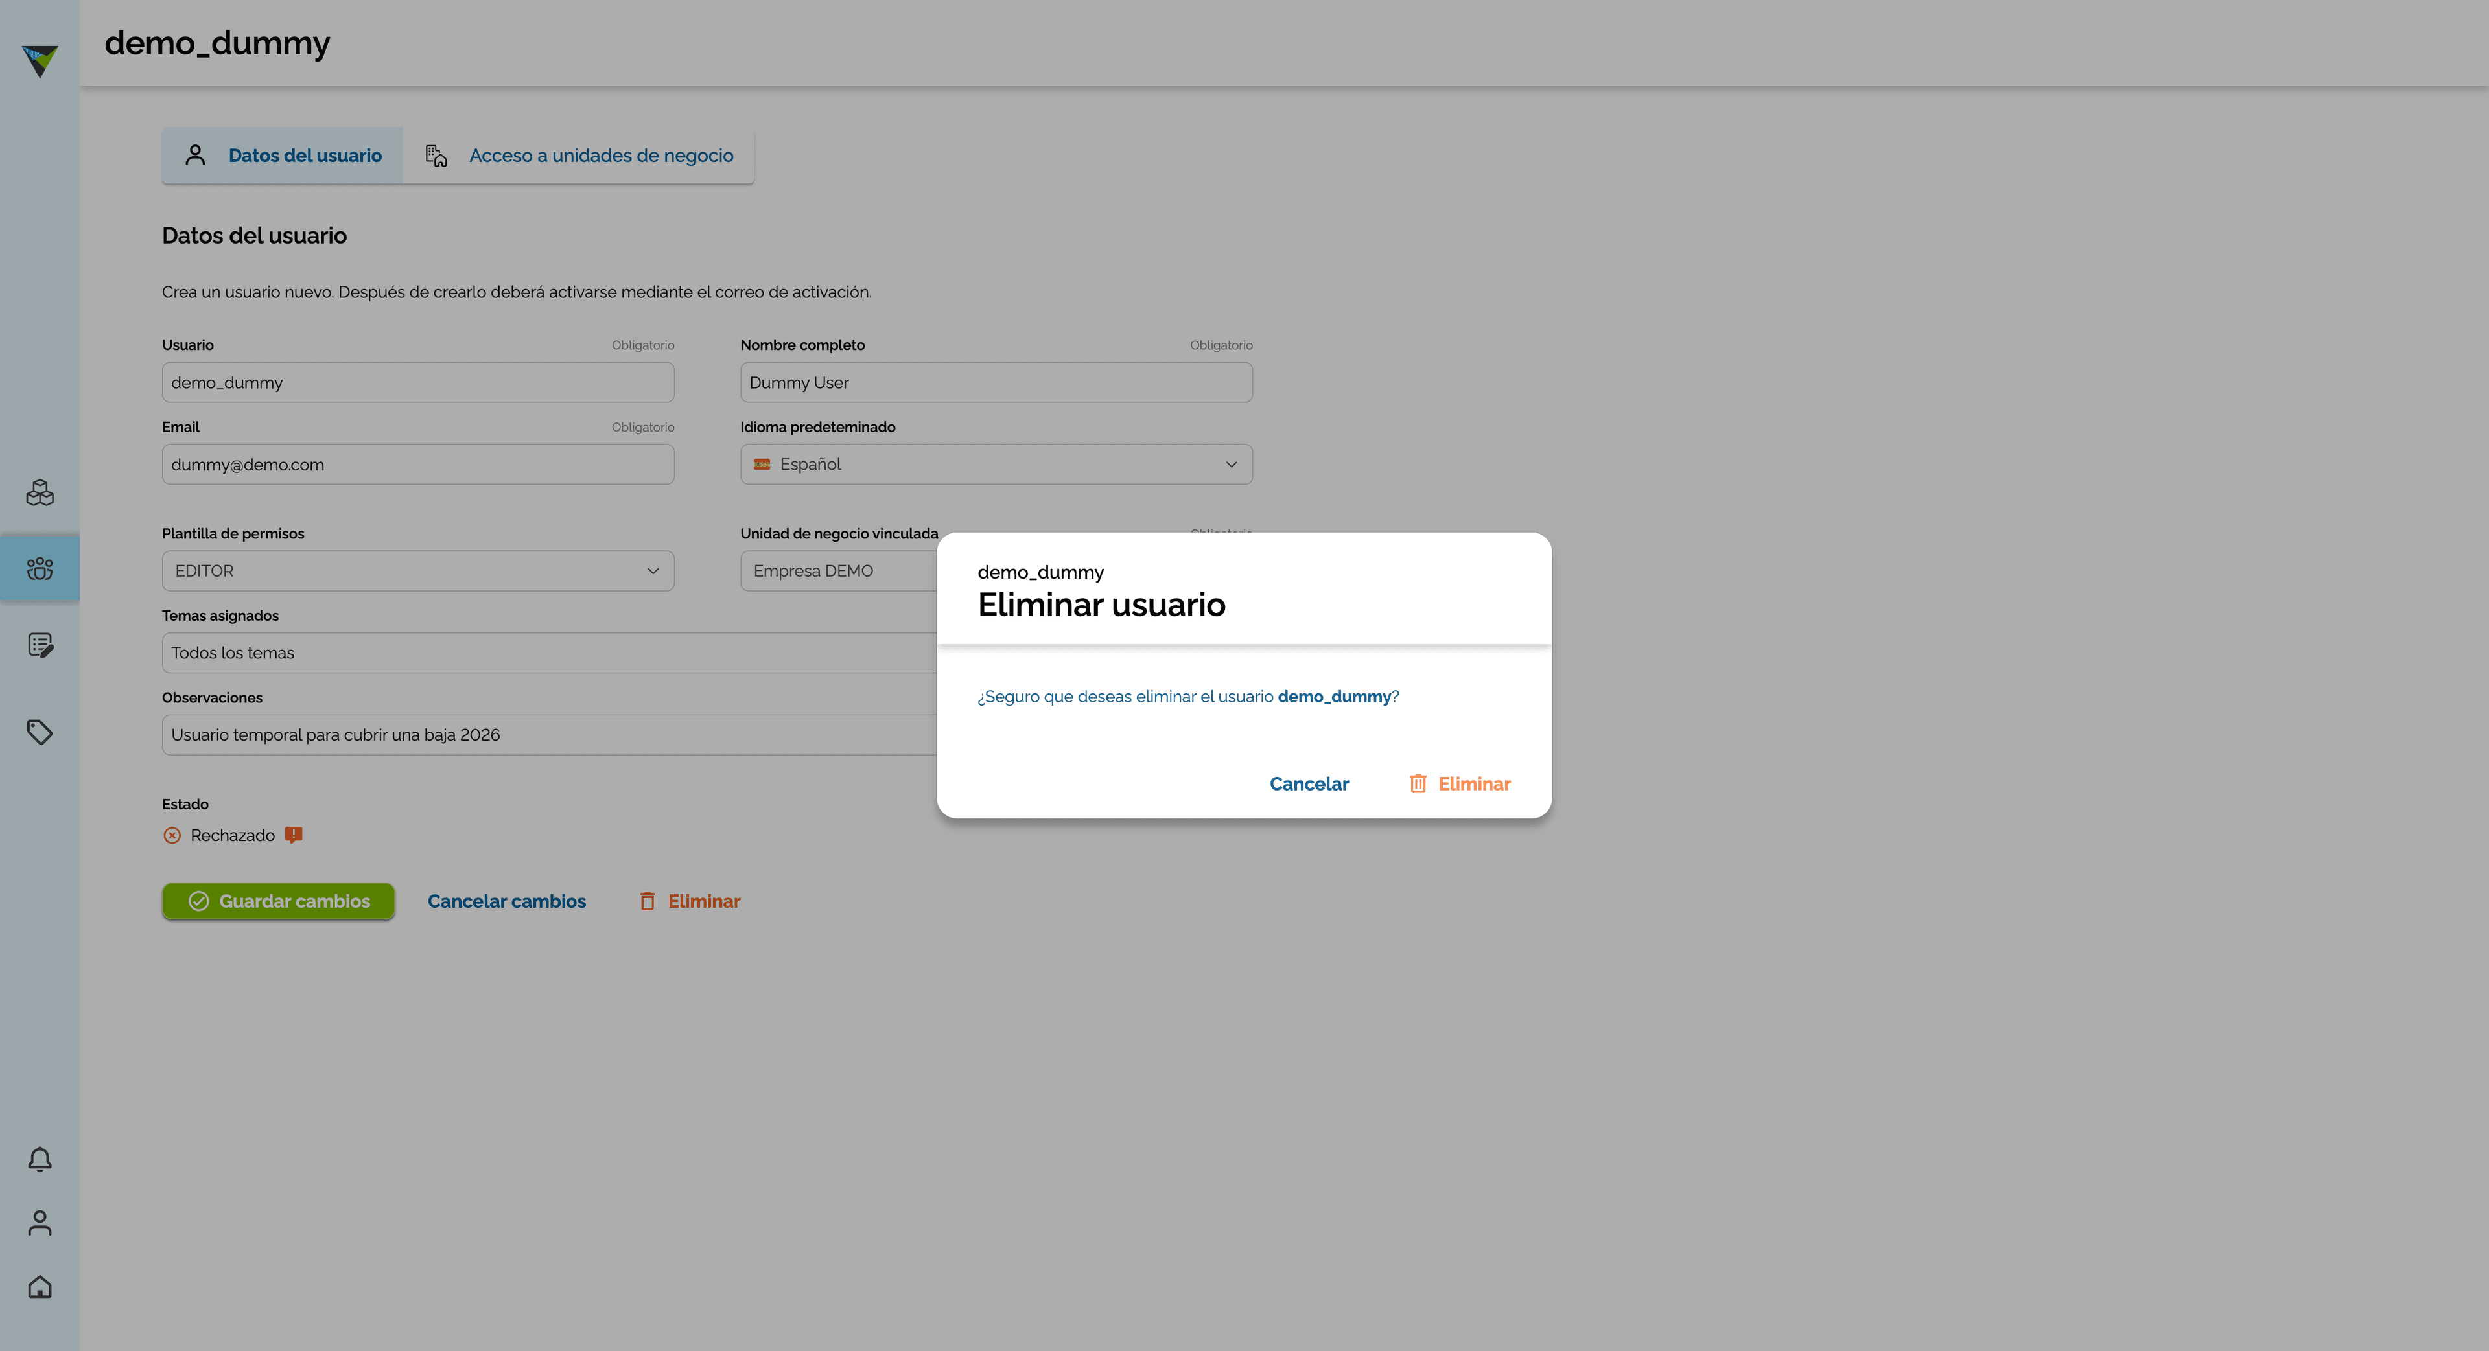This screenshot has width=2489, height=1351.
Task: Click the Spanish flag in language field
Action: pyautogui.click(x=762, y=465)
